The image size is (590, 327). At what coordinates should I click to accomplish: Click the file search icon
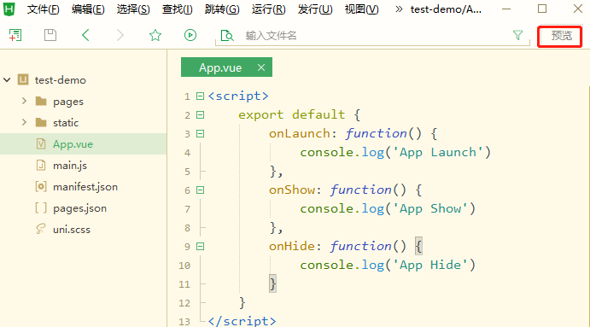227,36
